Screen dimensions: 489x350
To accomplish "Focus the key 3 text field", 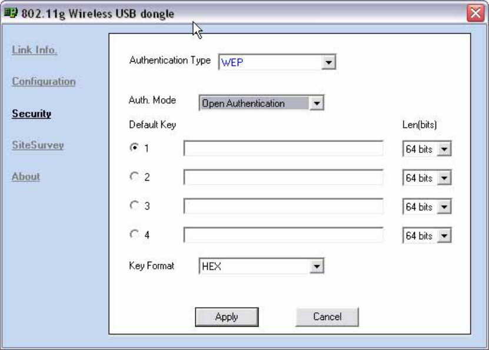I will pyautogui.click(x=284, y=206).
